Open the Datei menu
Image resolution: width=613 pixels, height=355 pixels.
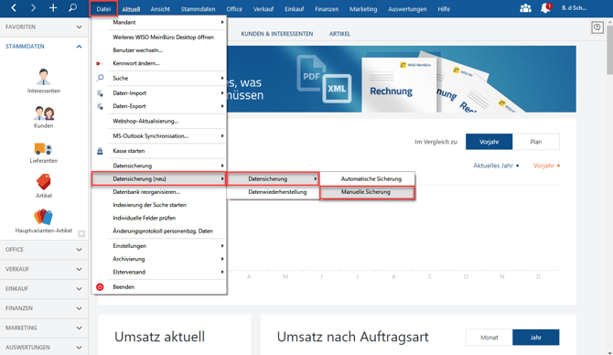coord(103,8)
